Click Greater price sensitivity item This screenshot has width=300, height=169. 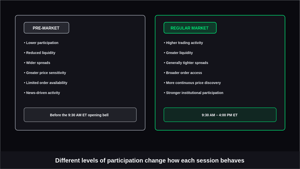pos(45,73)
